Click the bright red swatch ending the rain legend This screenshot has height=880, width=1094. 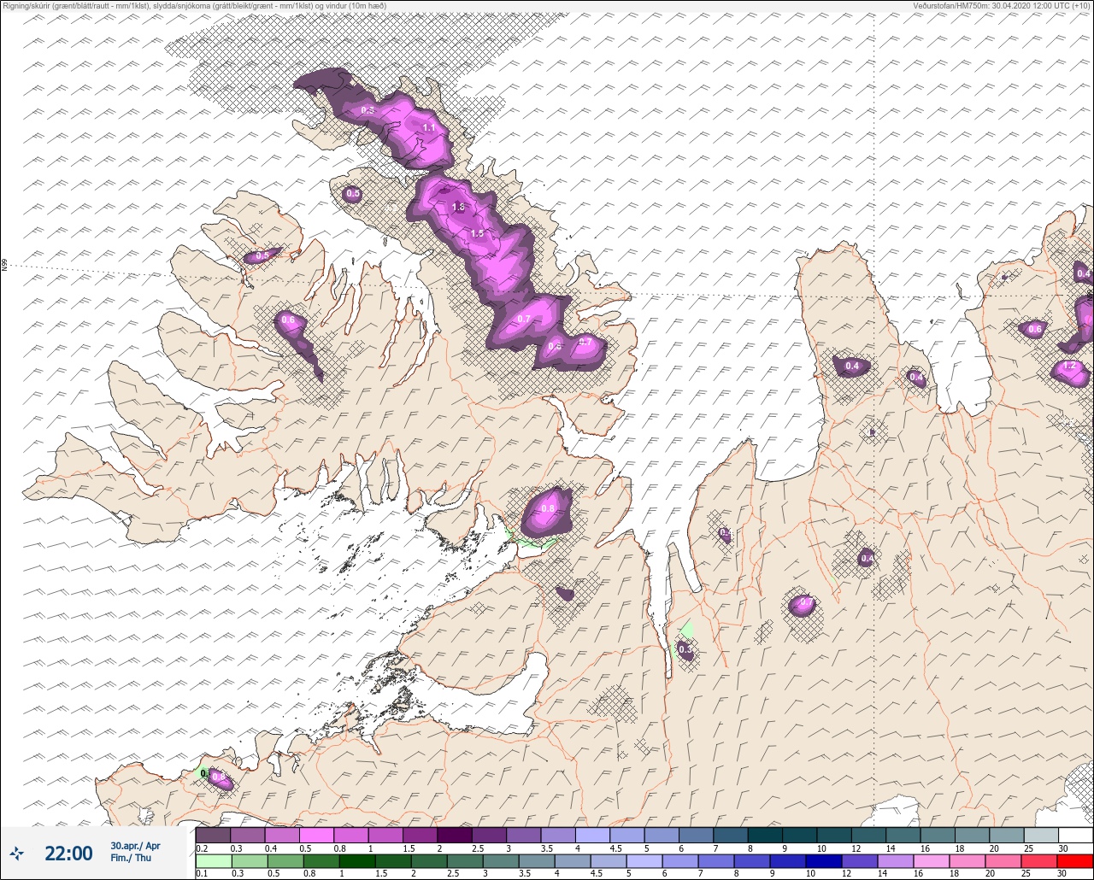click(1075, 860)
